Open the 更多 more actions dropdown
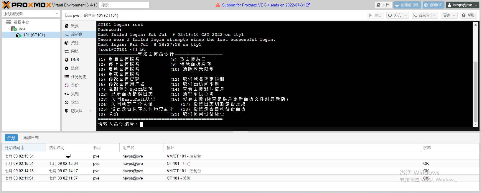Image resolution: width=481 pixels, height=193 pixels. pos(449,15)
